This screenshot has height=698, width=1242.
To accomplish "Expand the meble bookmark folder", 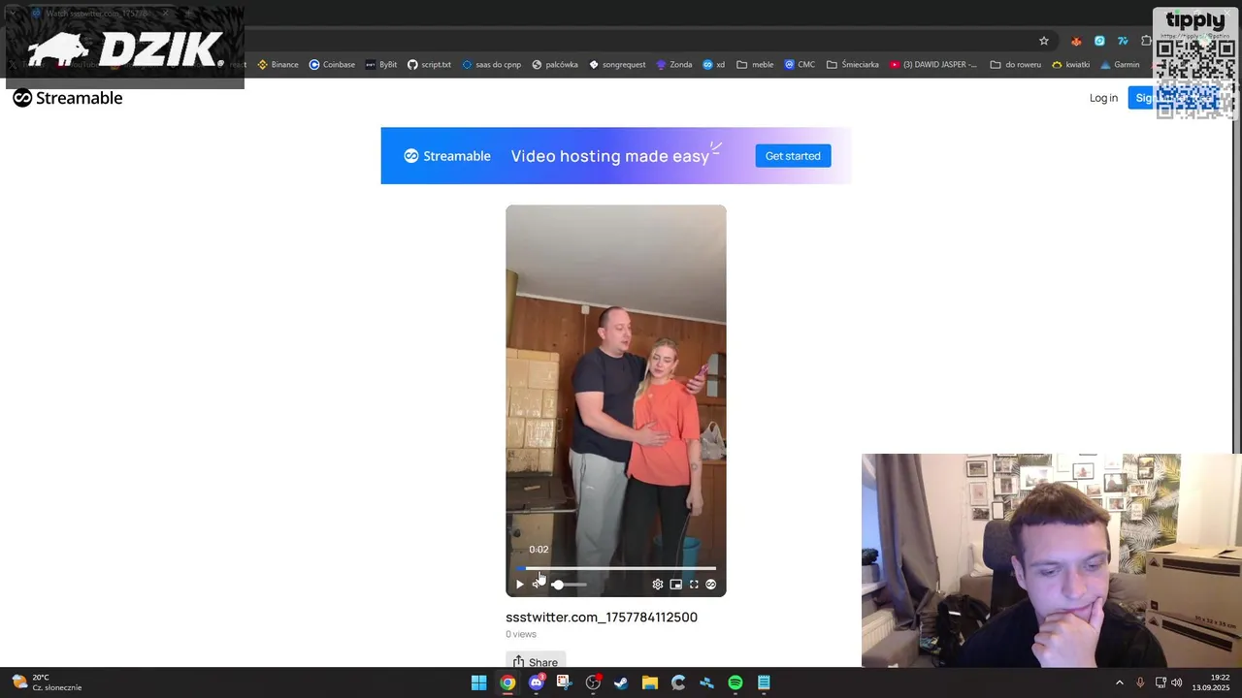I will tap(755, 65).
